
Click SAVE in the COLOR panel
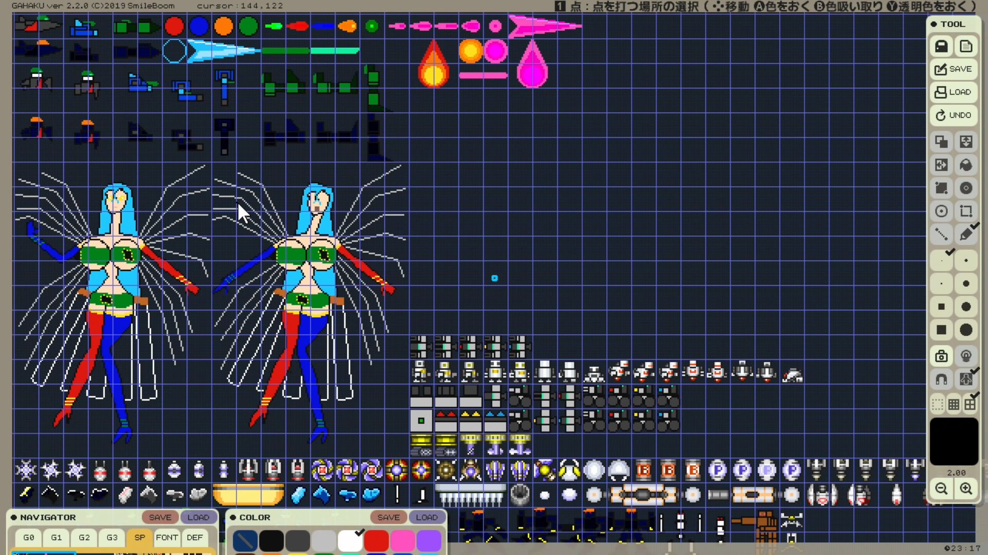click(x=389, y=517)
